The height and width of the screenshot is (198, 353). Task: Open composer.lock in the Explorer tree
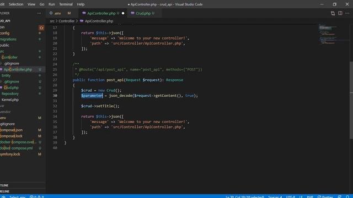click(23, 136)
